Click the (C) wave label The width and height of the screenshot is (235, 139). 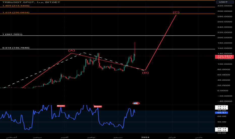point(176,12)
